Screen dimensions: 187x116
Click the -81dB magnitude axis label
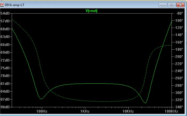tap(5, 84)
